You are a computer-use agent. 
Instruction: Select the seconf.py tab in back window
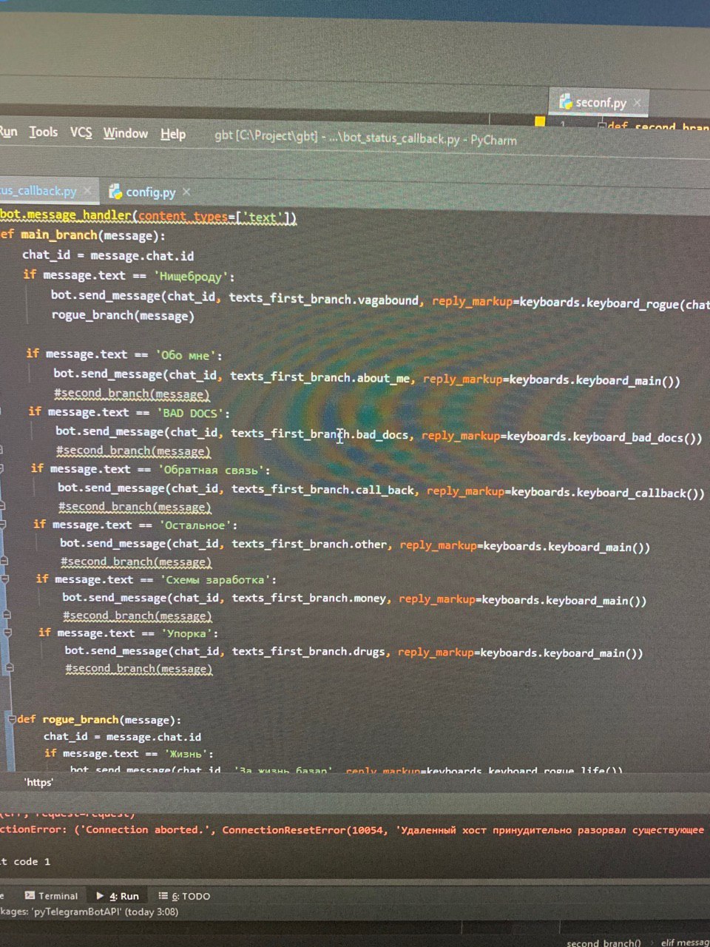pos(601,103)
